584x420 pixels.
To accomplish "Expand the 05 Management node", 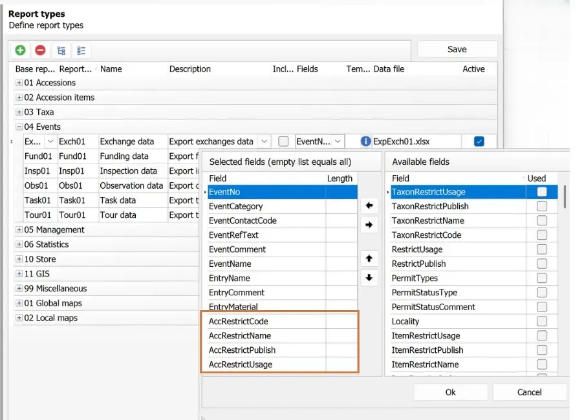I will (x=19, y=229).
